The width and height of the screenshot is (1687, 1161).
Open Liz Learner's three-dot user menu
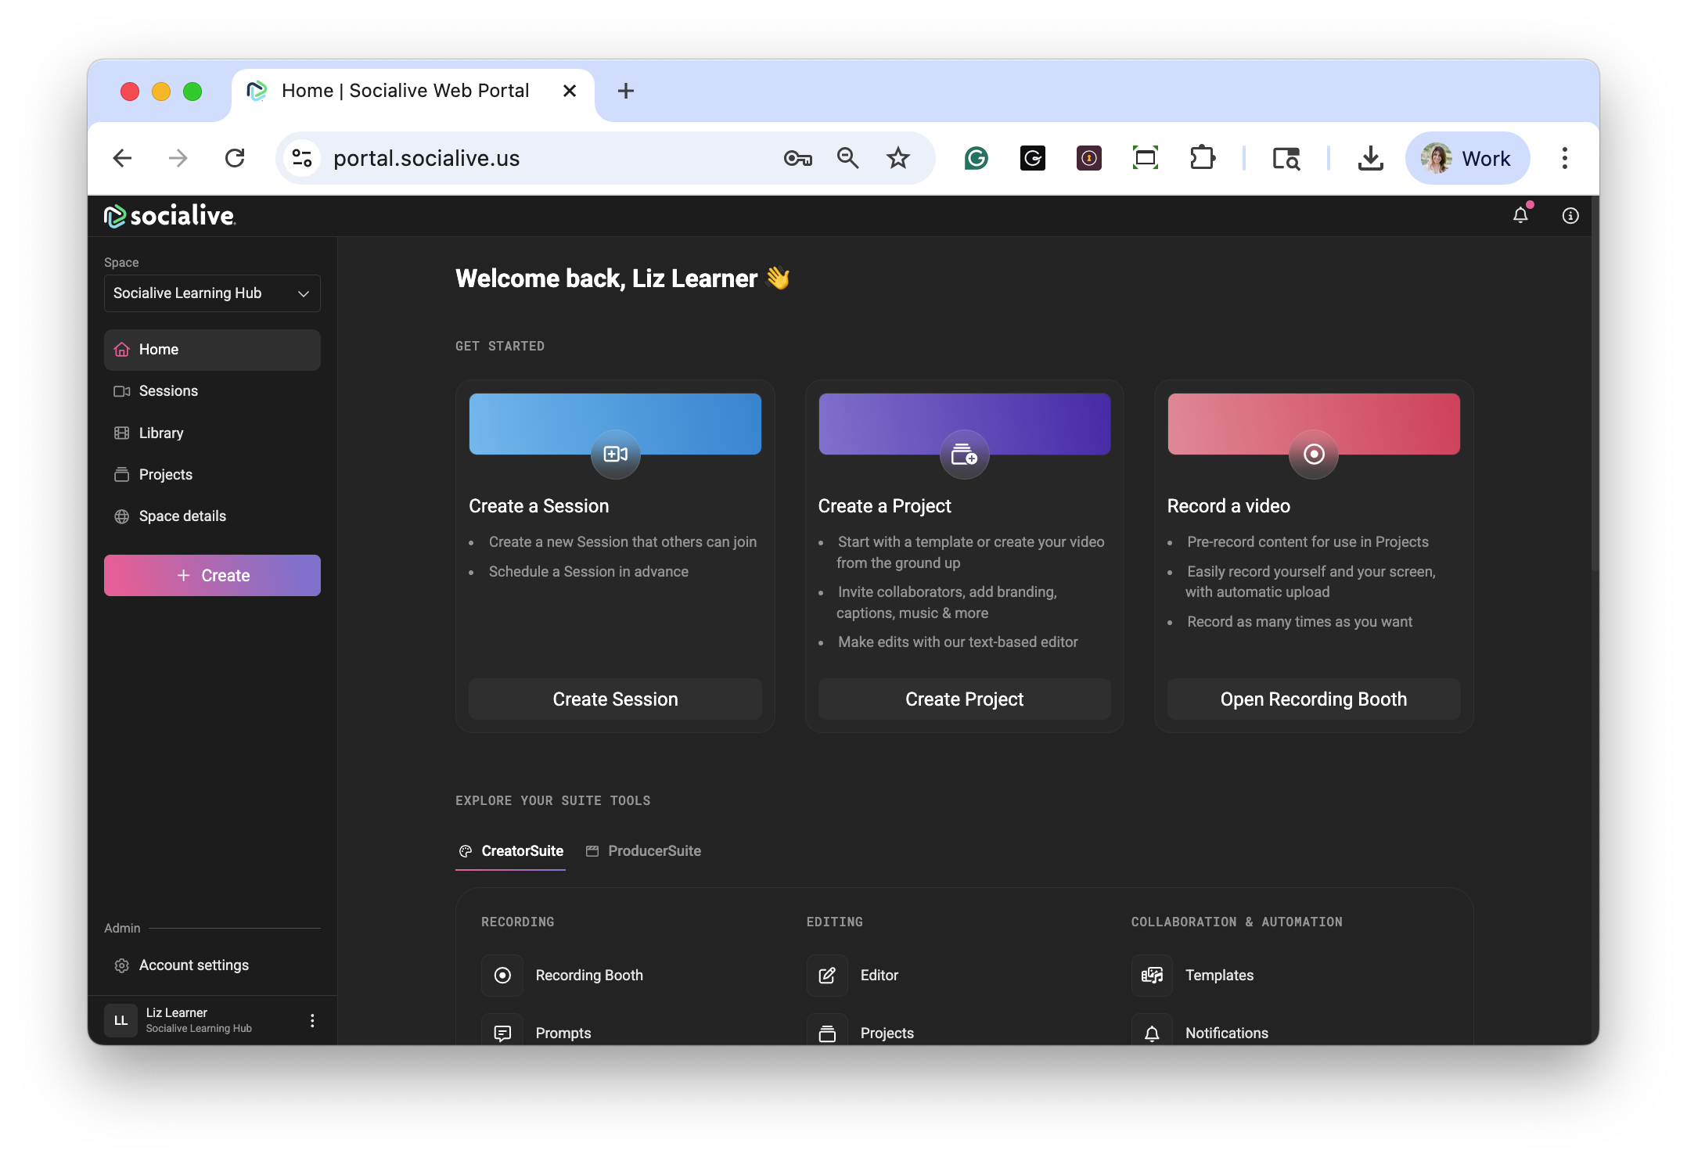312,1020
